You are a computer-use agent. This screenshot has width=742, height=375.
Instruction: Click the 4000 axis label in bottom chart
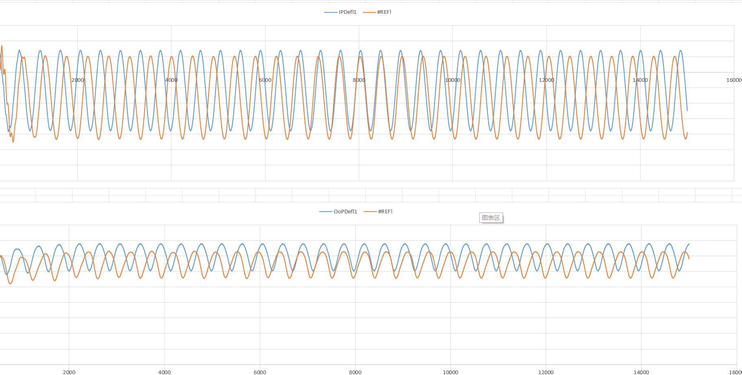[165, 372]
